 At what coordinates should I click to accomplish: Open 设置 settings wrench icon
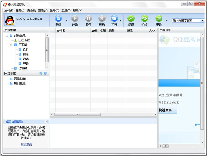click(x=131, y=18)
